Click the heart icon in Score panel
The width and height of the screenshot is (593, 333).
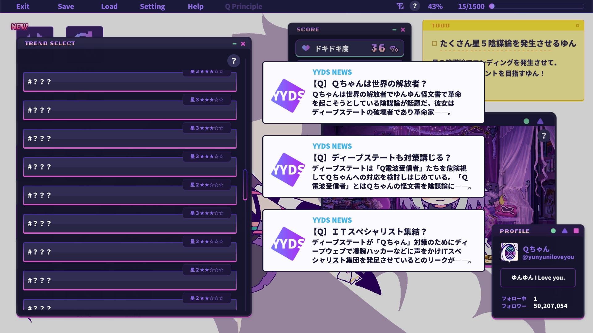point(306,48)
